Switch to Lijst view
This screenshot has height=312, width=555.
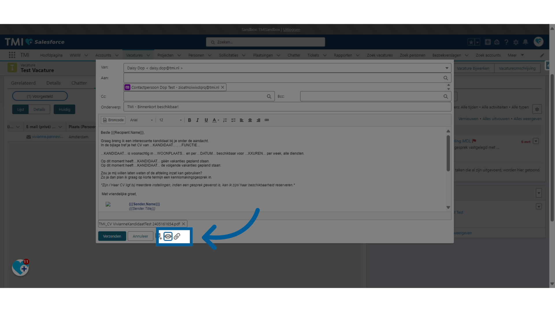pos(21,109)
